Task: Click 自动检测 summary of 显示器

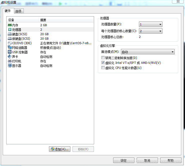Action: 46,66
